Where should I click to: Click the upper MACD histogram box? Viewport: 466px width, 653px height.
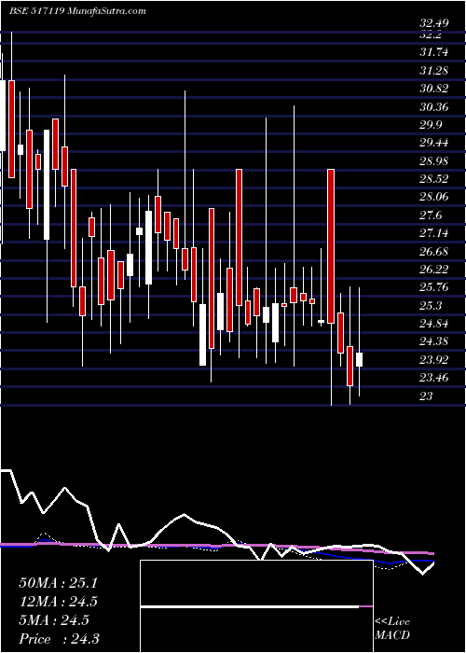[256, 583]
